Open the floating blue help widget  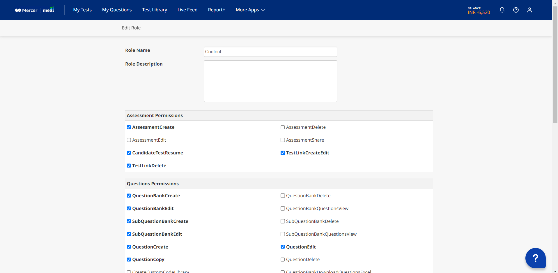(535, 258)
